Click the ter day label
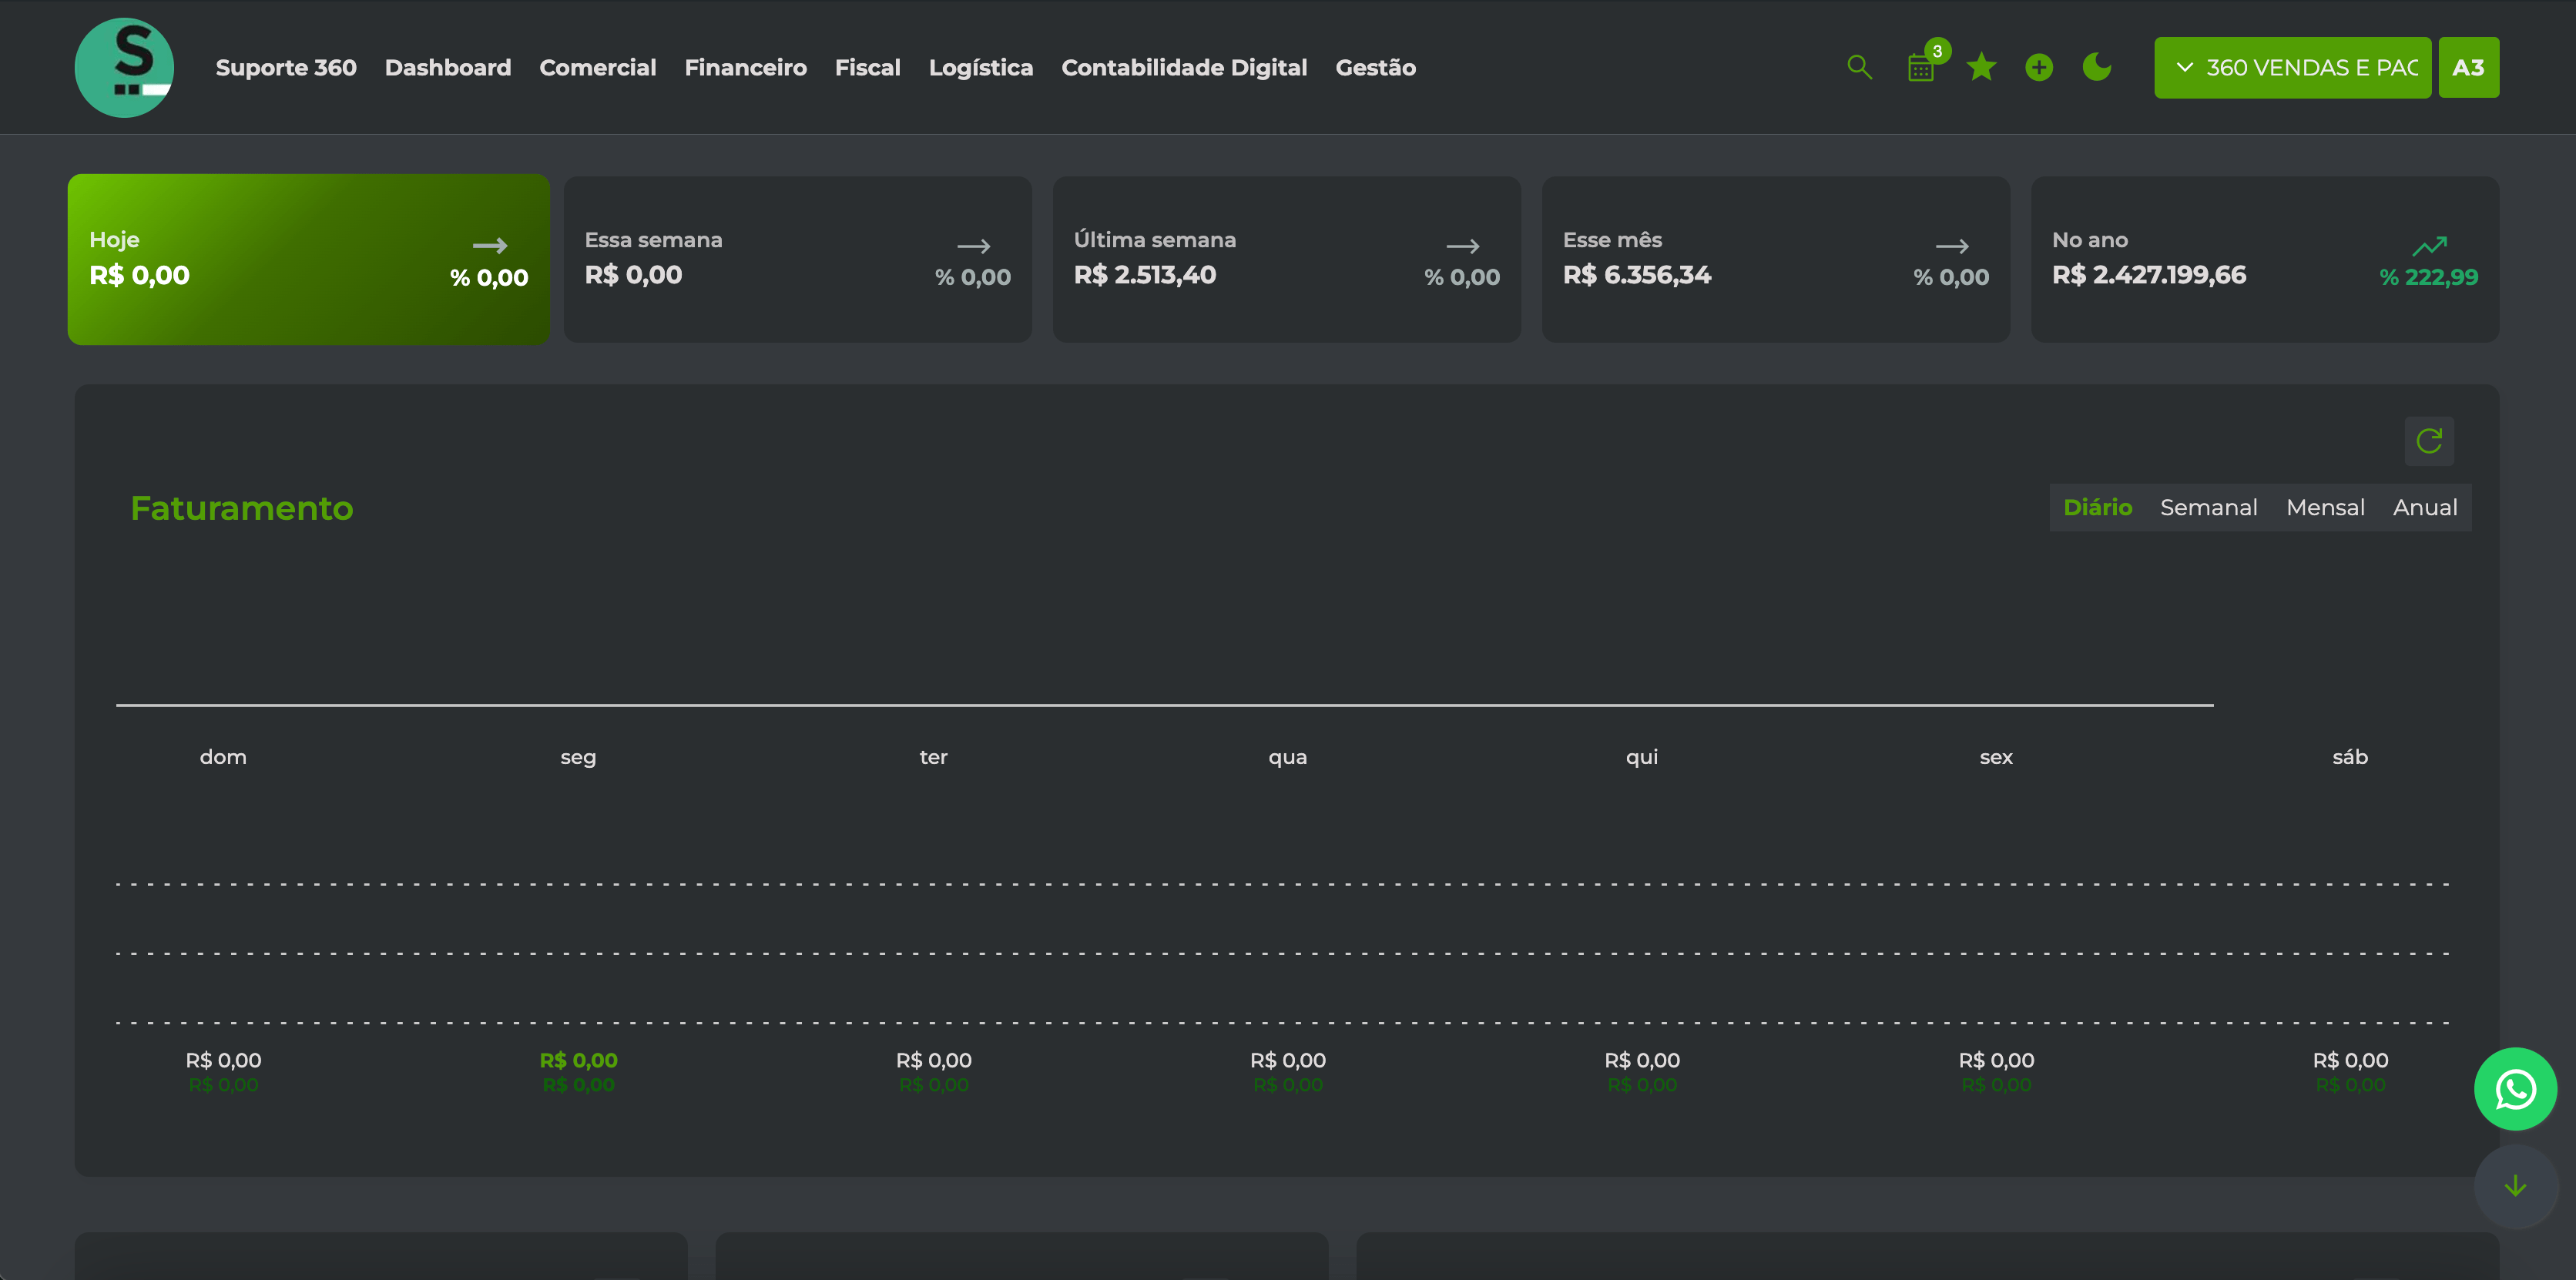Viewport: 2576px width, 1280px height. pyautogui.click(x=933, y=757)
